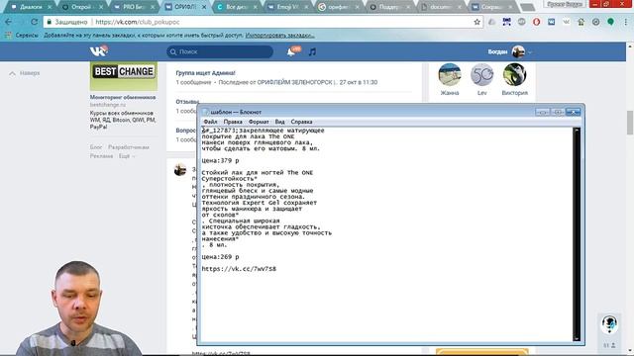Open Chrome three-dot menu
Screen dimensions: 634x356
point(625,22)
